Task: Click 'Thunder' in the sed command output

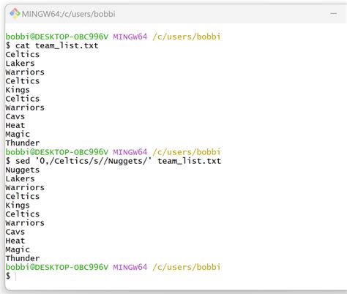Action: (23, 258)
